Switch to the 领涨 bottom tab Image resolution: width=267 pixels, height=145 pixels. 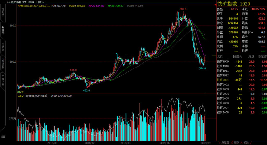coord(236,142)
